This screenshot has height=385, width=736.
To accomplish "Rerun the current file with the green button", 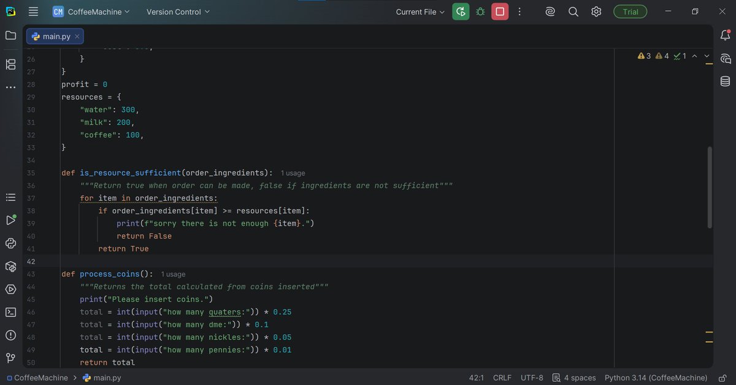I will coord(461,12).
